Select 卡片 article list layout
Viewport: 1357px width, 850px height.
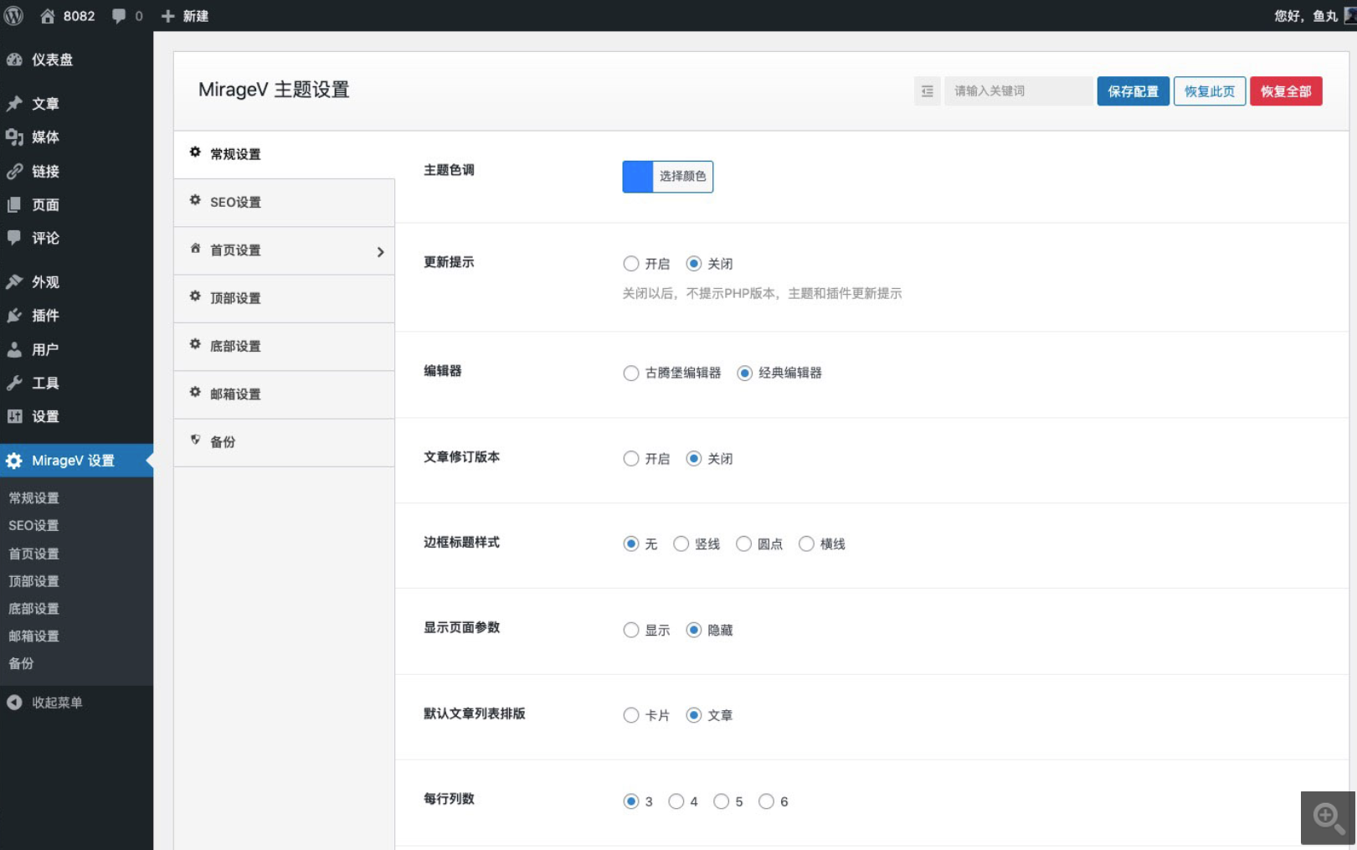[631, 715]
